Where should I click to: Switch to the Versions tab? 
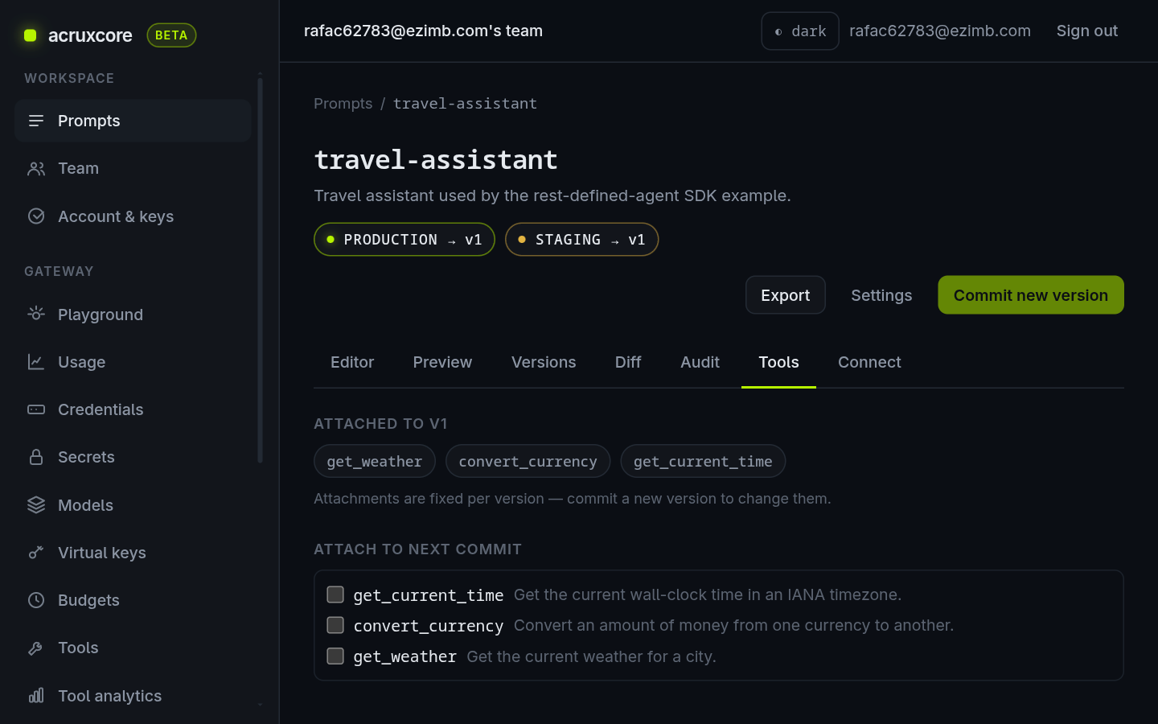click(x=544, y=362)
